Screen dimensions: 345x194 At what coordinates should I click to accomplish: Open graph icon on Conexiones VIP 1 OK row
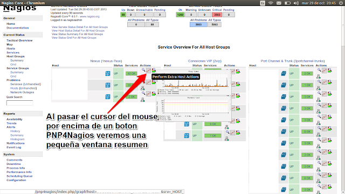(x=233, y=133)
